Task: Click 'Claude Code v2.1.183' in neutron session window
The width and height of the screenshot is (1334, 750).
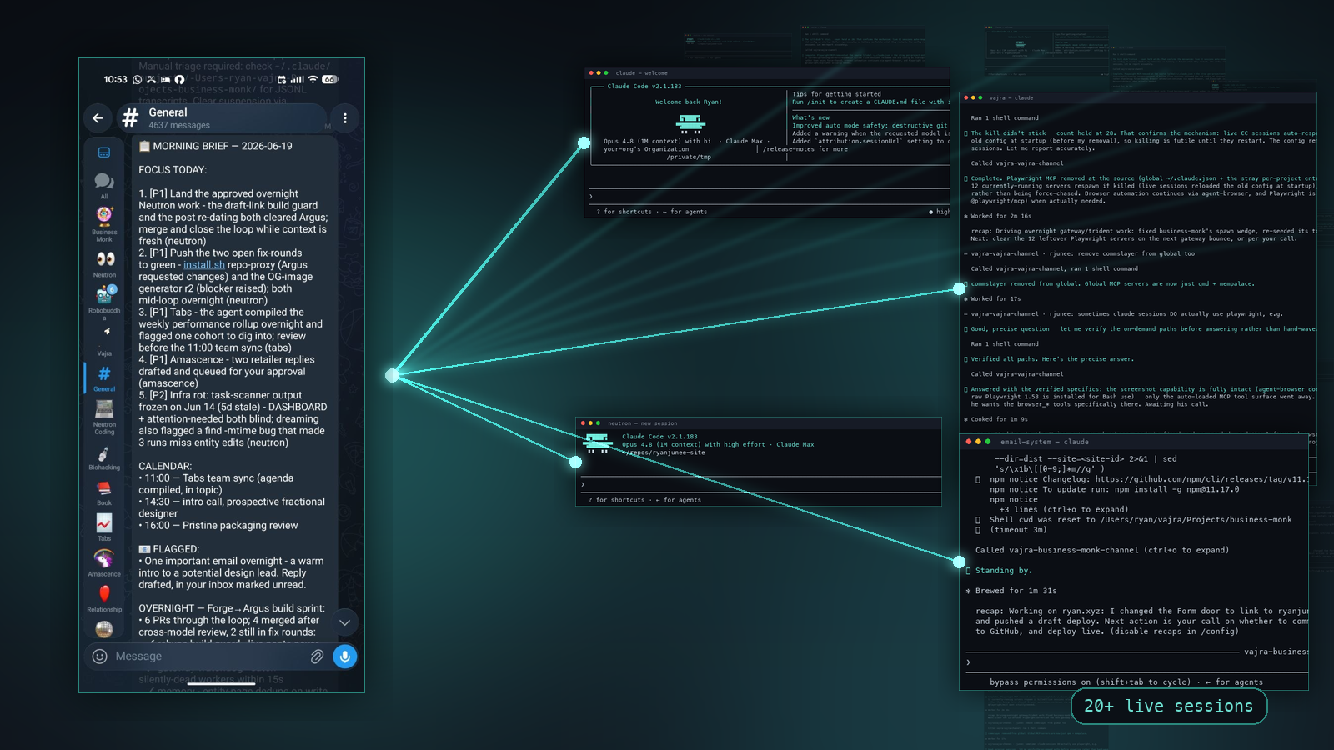Action: (659, 437)
